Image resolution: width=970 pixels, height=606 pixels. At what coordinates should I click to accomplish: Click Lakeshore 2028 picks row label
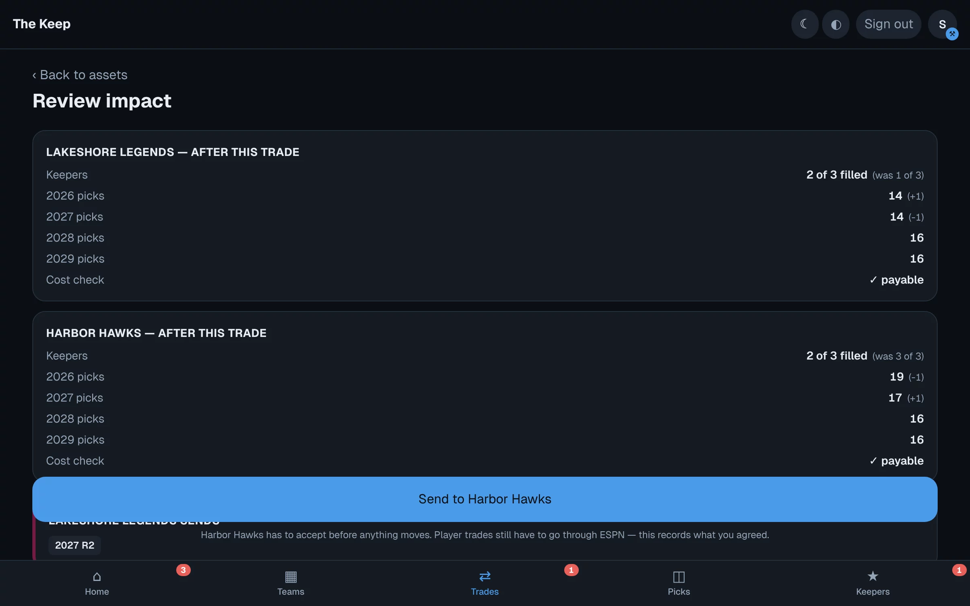click(75, 238)
